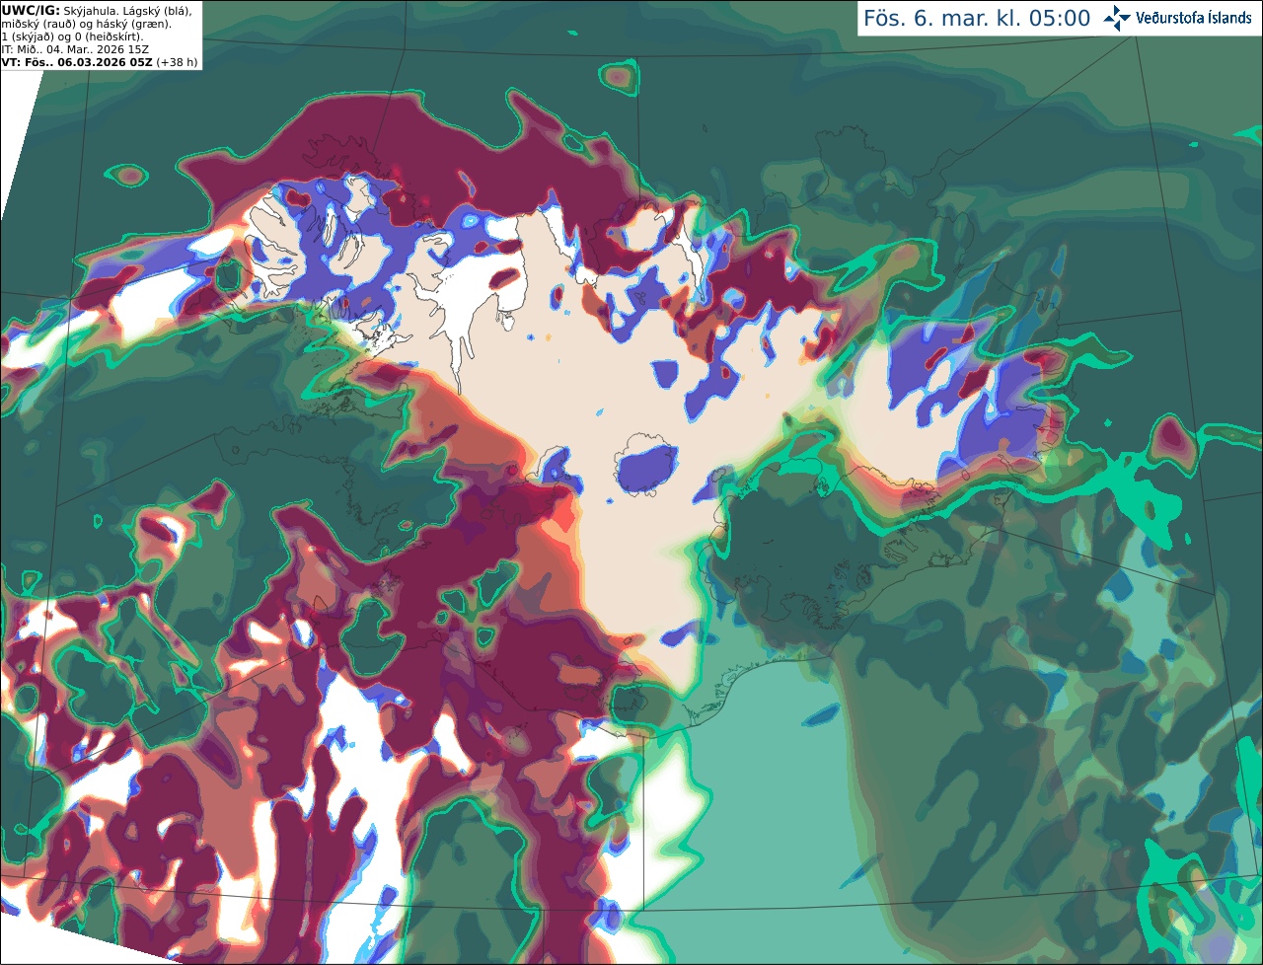Screen dimensions: 1263x965
Task: Click the 'Veðurstofa Íslands' name text
Action: pos(1193,18)
